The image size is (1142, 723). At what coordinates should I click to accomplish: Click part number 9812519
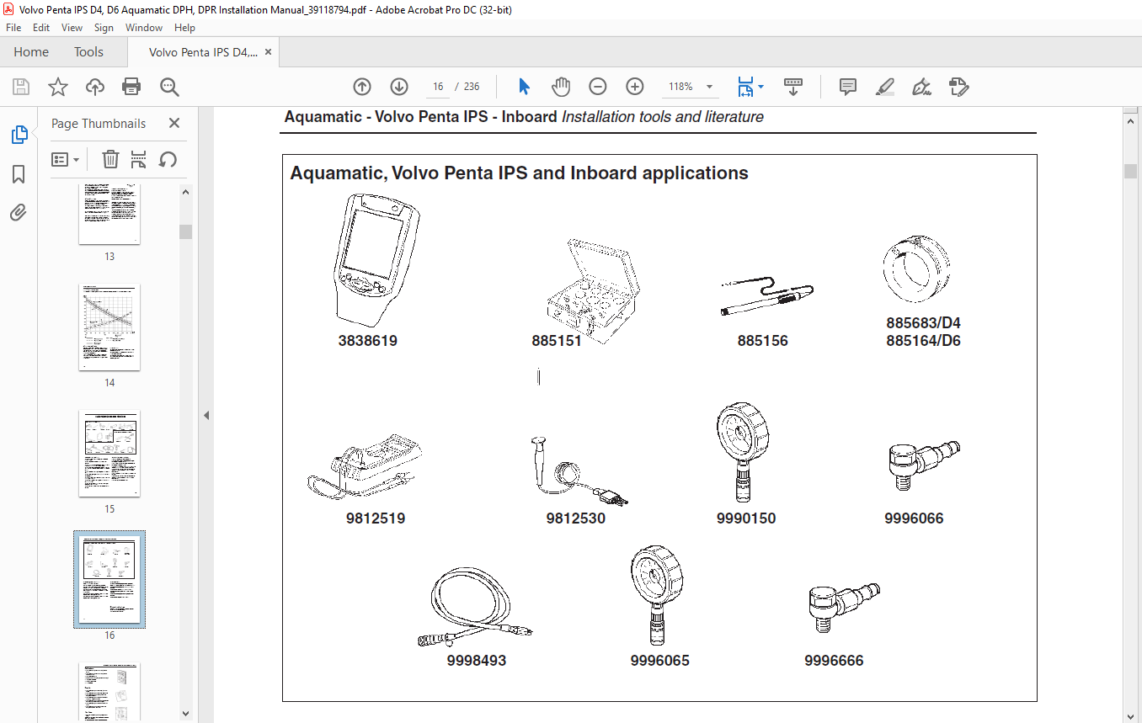coord(376,518)
